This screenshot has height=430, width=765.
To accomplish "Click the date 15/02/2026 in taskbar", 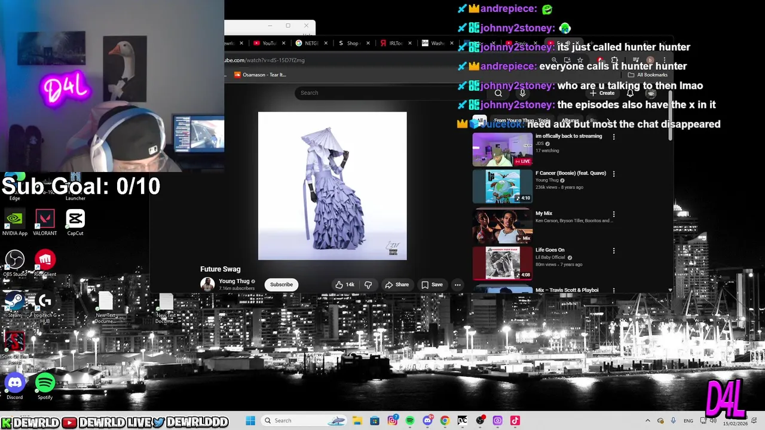I will tap(735, 423).
